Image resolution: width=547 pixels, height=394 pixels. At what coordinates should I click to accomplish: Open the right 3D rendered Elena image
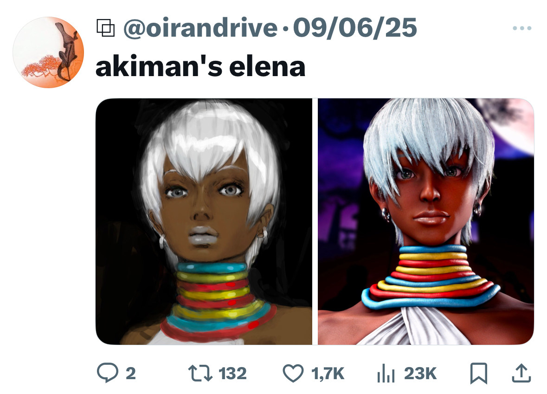coord(426,222)
